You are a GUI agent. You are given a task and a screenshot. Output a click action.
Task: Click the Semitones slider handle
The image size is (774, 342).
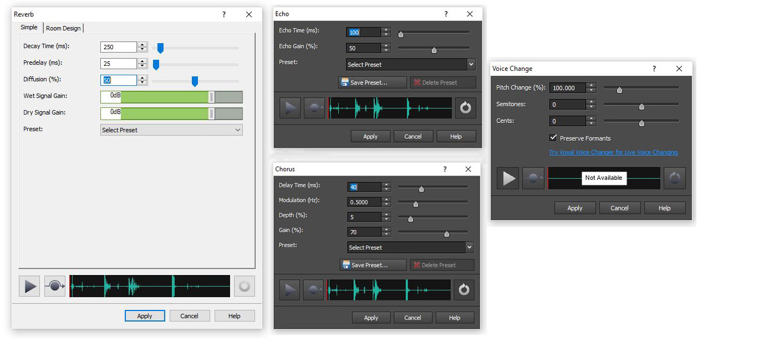pyautogui.click(x=641, y=107)
